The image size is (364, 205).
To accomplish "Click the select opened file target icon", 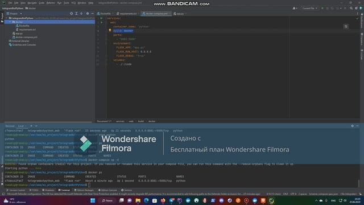I will [x=71, y=14].
